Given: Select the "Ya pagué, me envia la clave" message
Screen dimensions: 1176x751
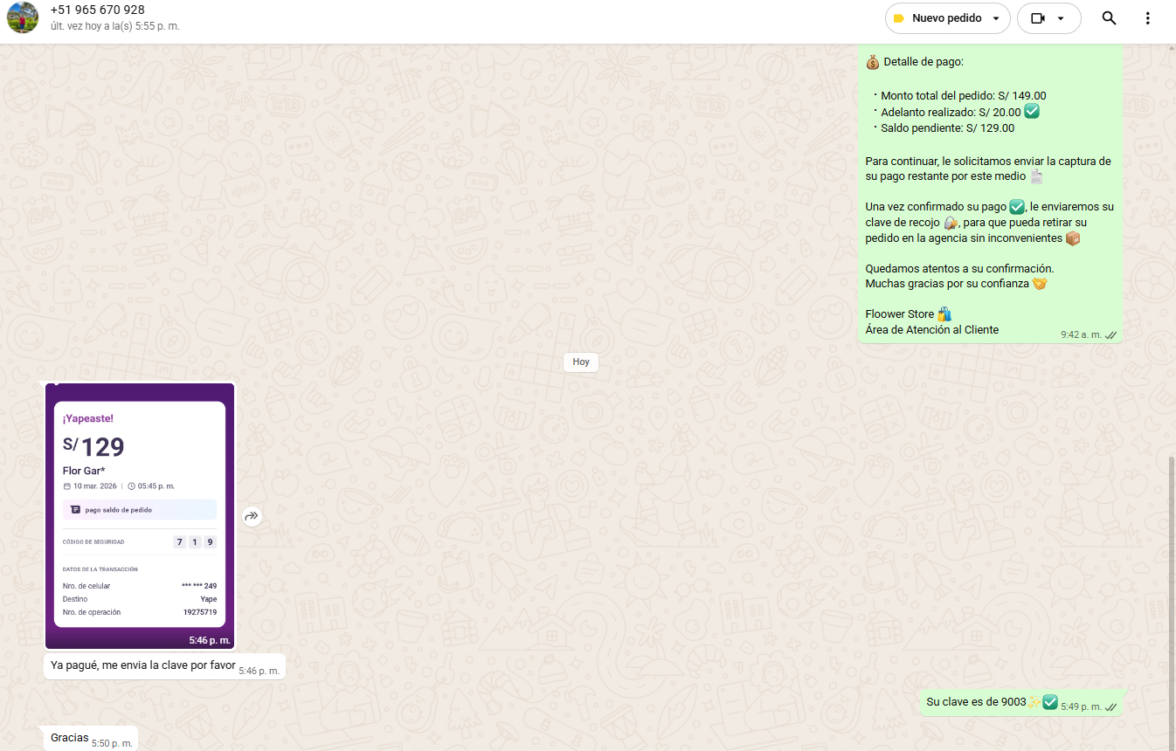Looking at the screenshot, I should coord(143,665).
